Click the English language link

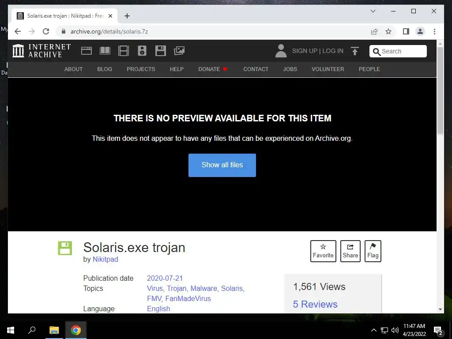(x=158, y=309)
